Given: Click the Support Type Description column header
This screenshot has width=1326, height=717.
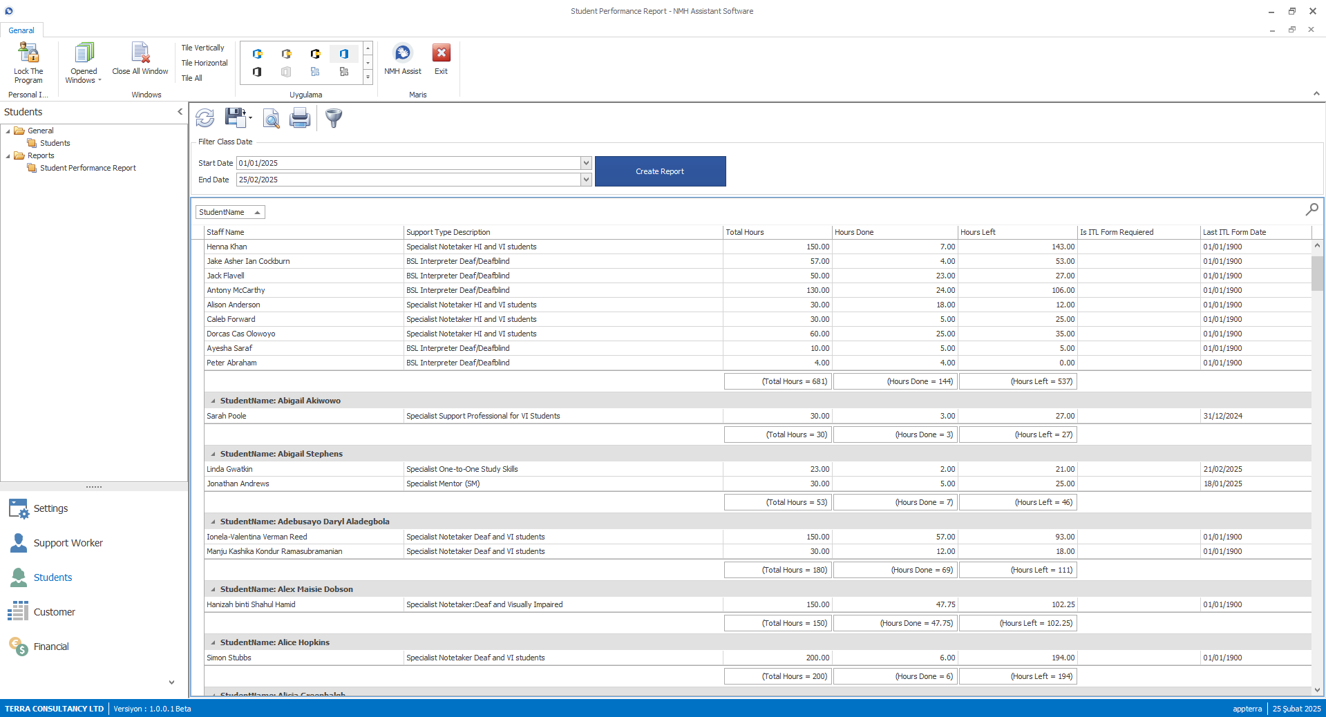Looking at the screenshot, I should (563, 232).
